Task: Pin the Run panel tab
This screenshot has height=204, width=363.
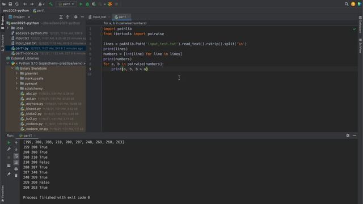Action: point(9,174)
